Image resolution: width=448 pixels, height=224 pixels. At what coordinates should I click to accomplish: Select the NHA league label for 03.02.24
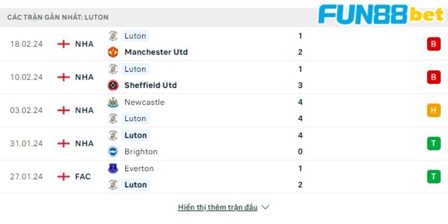[85, 110]
